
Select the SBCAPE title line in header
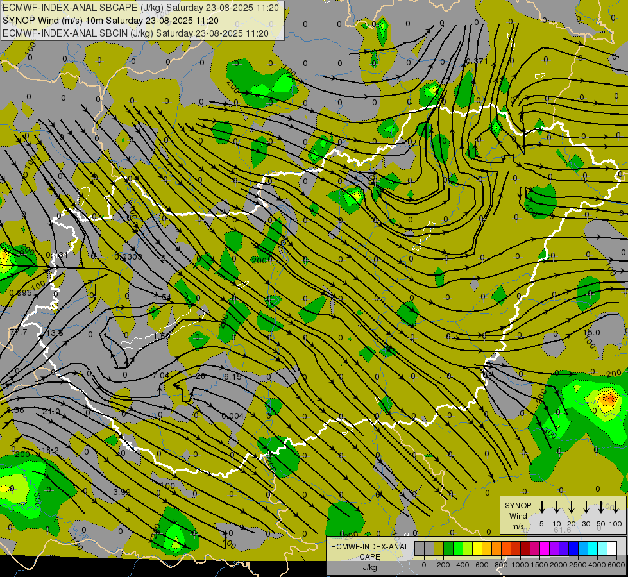pyautogui.click(x=140, y=8)
